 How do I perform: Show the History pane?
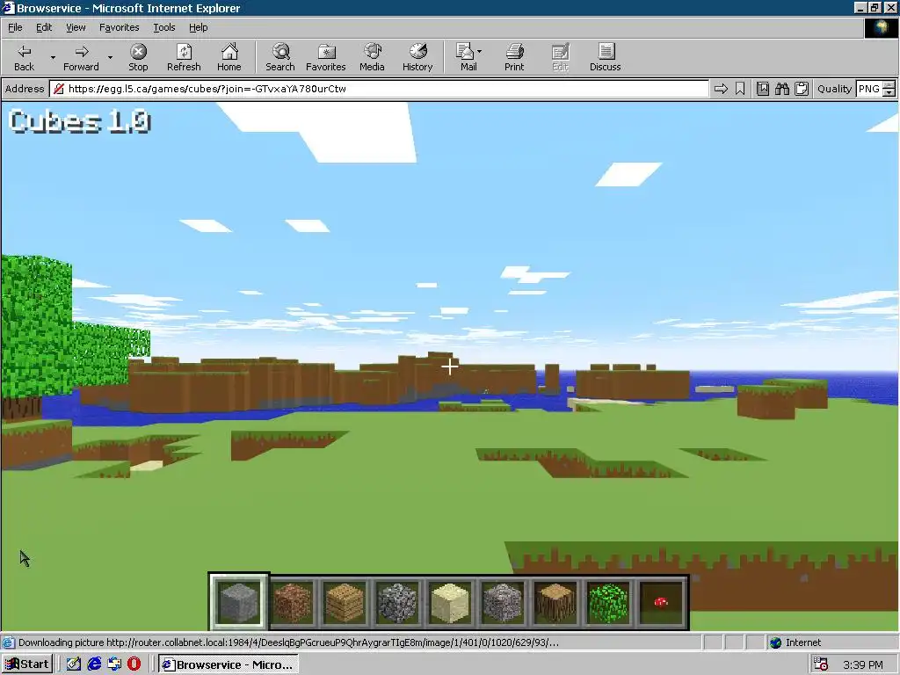click(417, 57)
